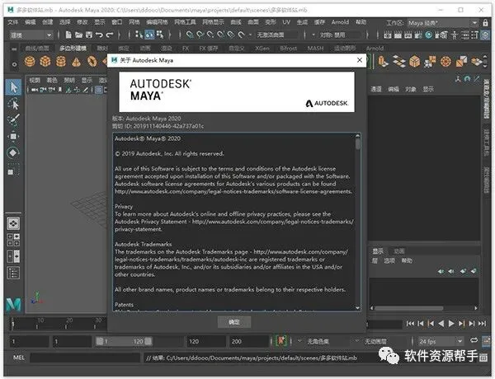Click the animation end time field 200
The width and height of the screenshot is (495, 379).
point(249,341)
